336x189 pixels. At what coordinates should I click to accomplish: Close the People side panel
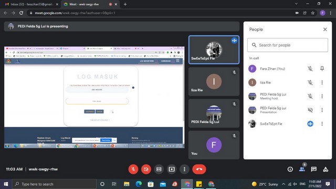click(x=325, y=29)
